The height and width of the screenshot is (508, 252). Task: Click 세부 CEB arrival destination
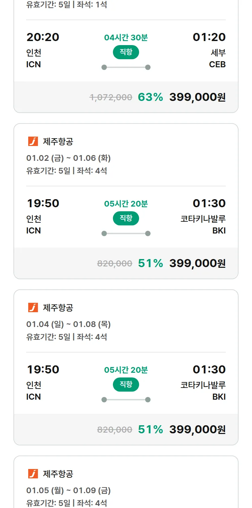click(217, 58)
